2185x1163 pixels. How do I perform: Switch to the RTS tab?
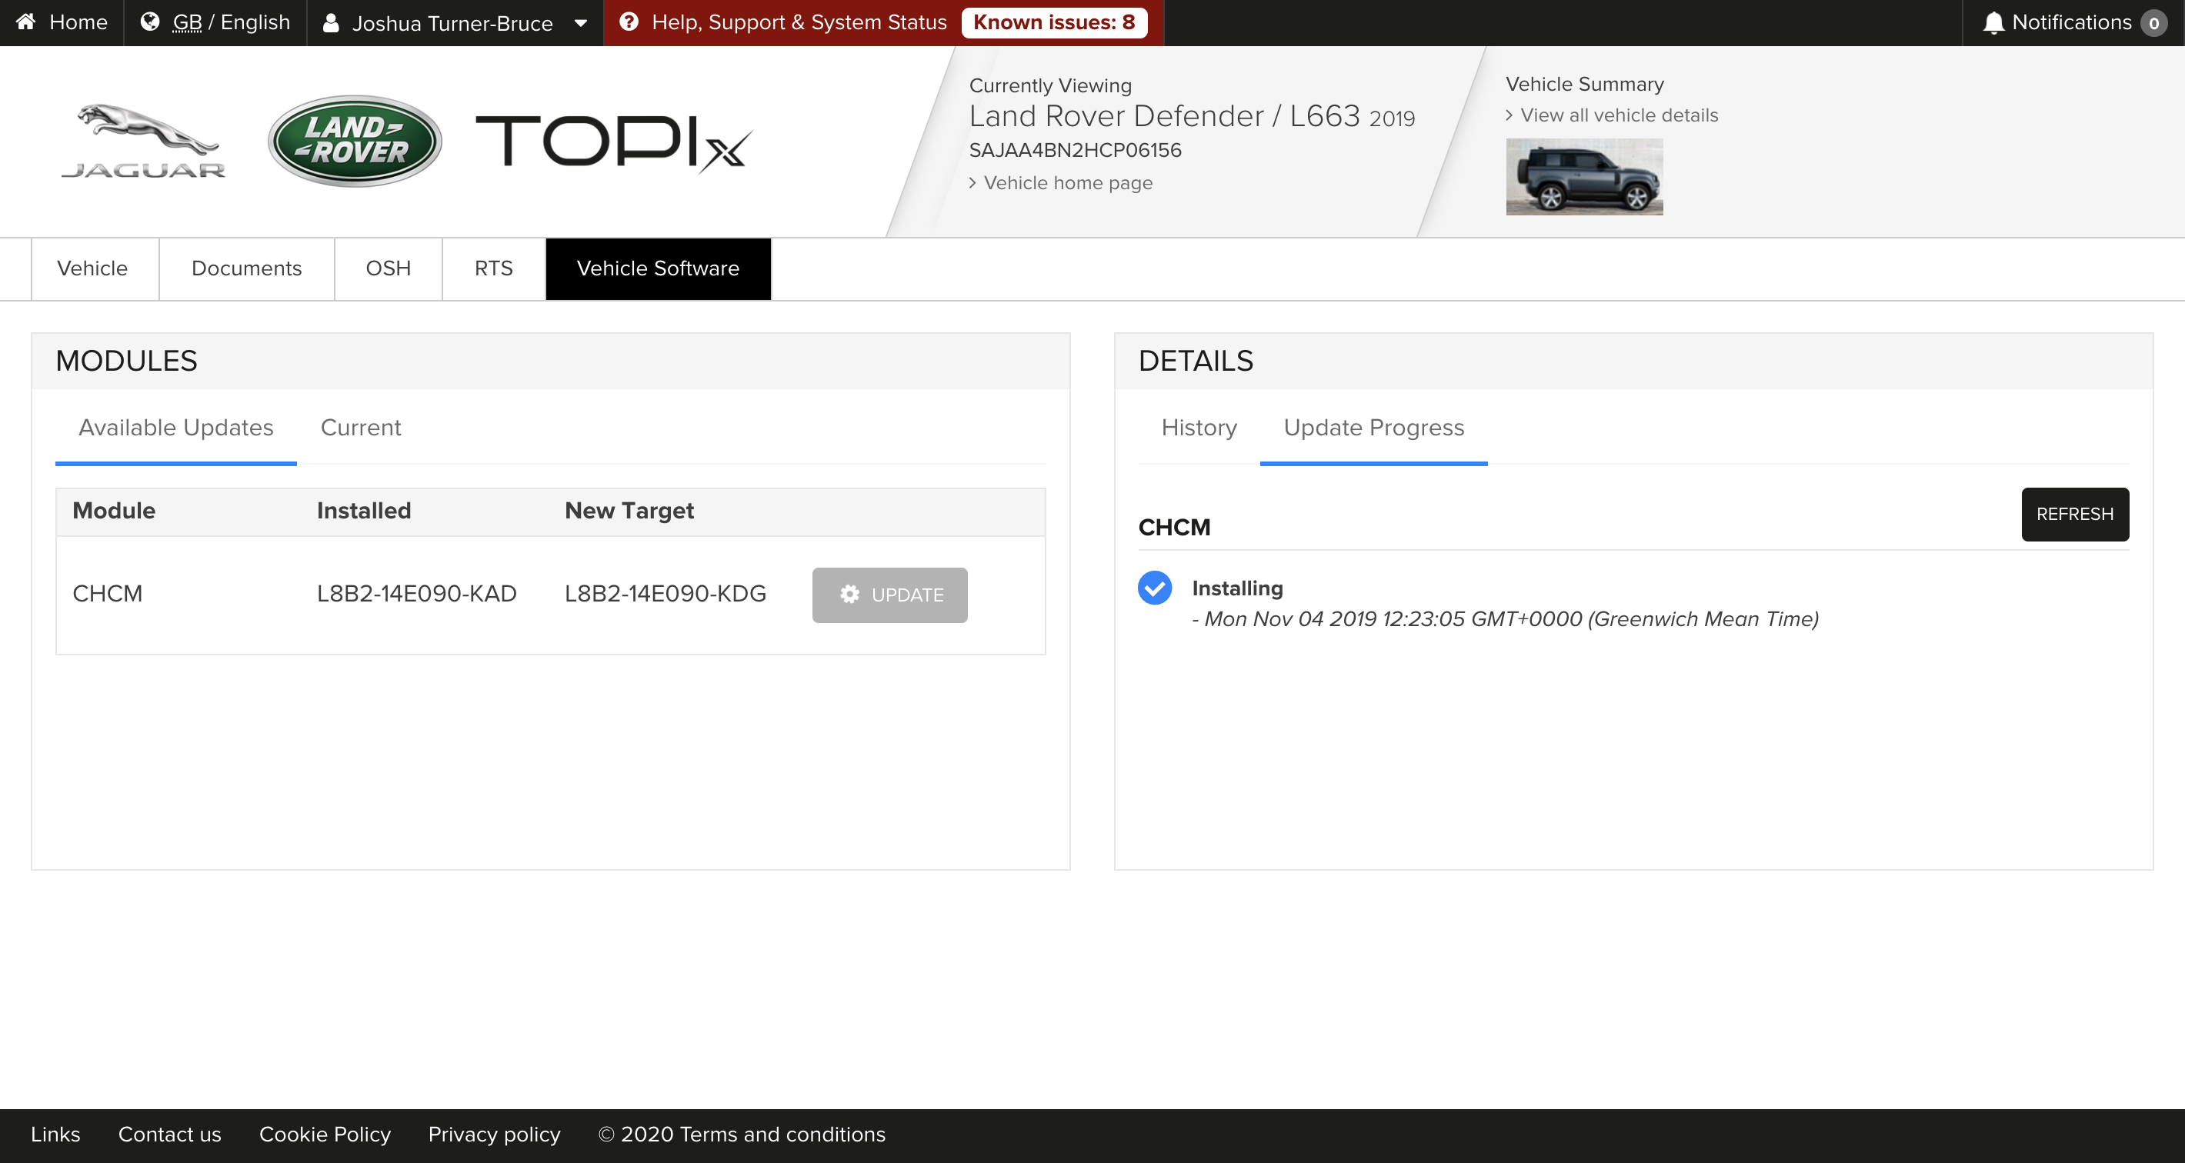pos(494,268)
